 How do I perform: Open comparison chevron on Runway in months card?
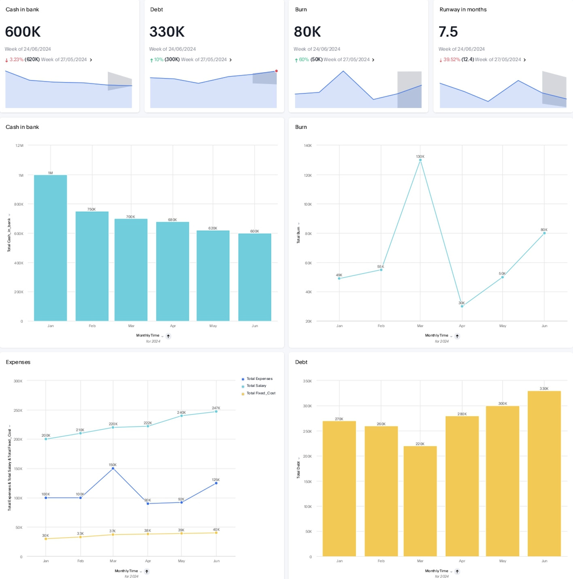[524, 60]
